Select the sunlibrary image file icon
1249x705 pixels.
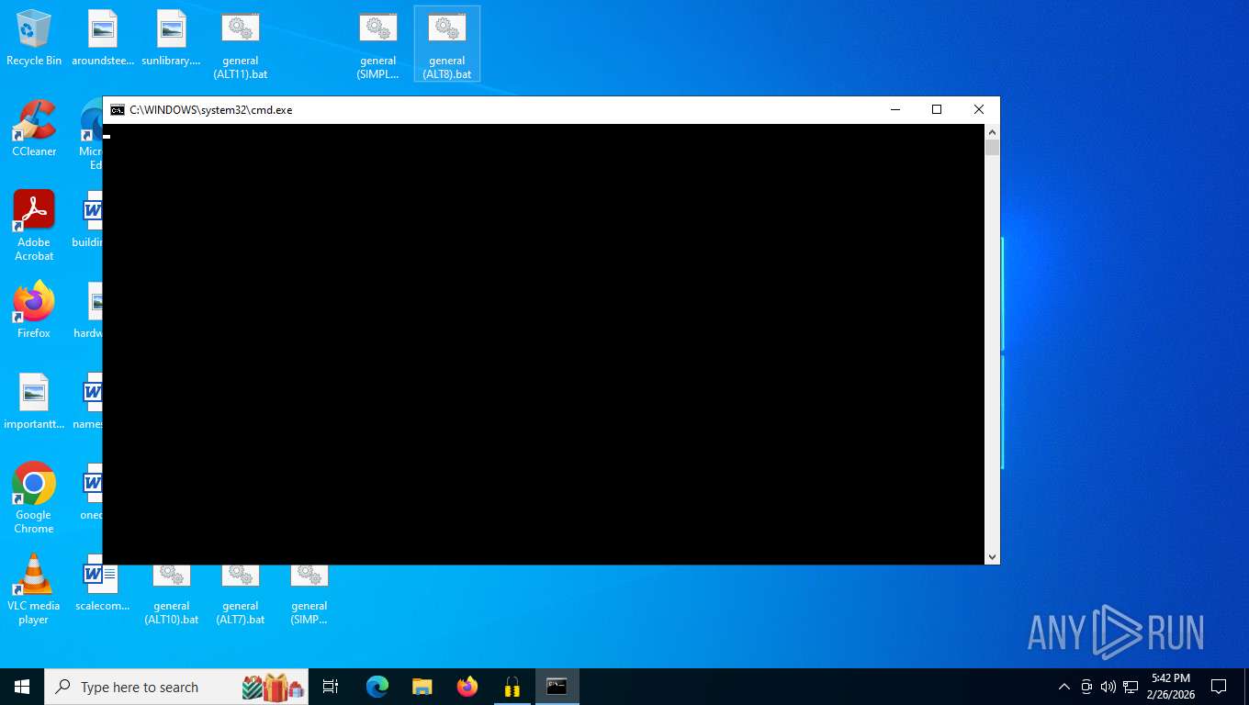click(172, 38)
